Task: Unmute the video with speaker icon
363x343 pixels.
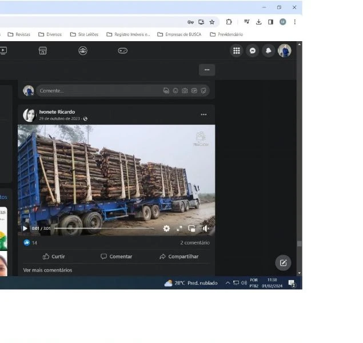Action: (x=206, y=229)
